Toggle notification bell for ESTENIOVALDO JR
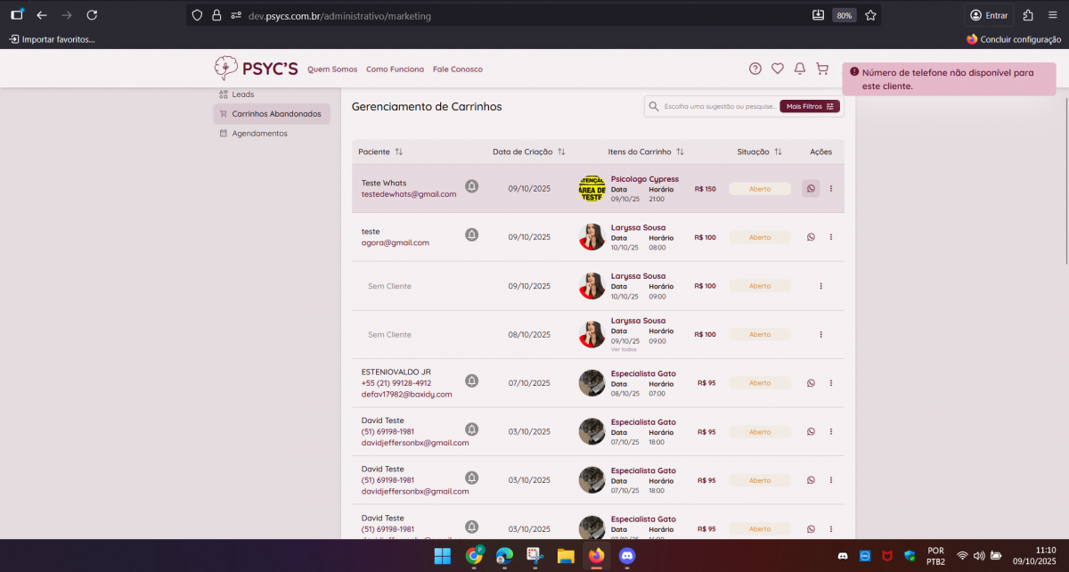1069x572 pixels. coord(471,380)
